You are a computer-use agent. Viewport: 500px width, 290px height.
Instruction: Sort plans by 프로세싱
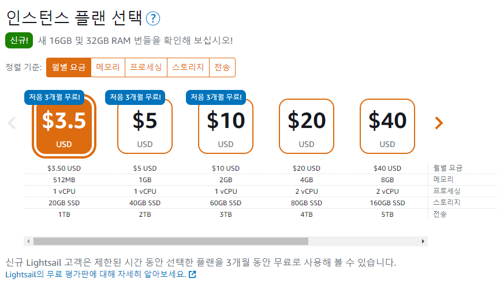tap(146, 67)
